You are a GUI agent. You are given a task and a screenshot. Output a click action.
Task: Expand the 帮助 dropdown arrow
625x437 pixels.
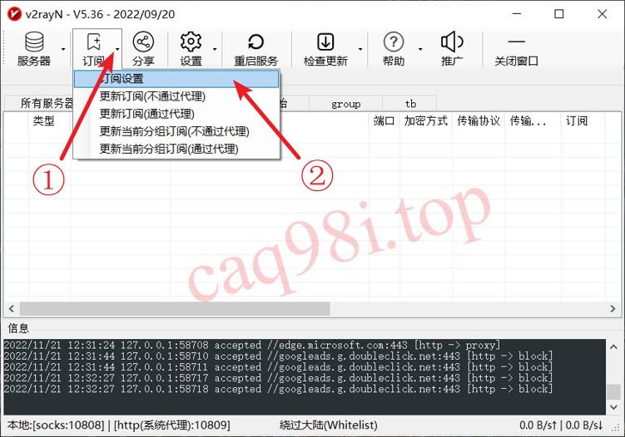point(420,49)
